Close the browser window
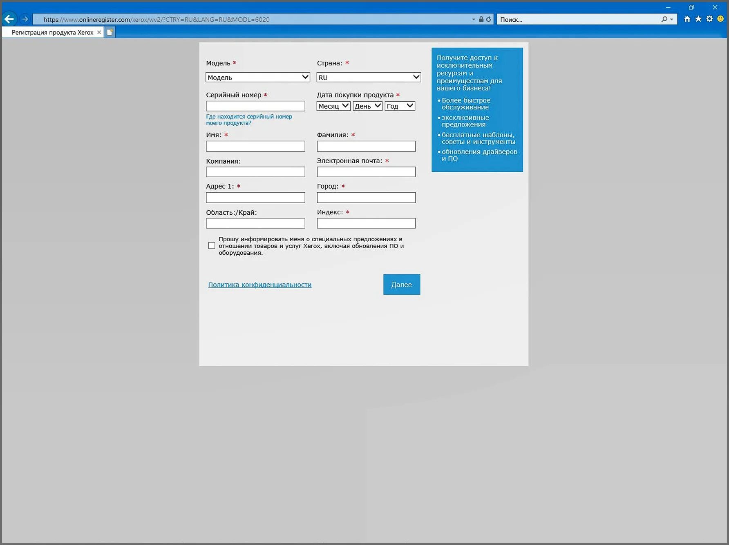This screenshot has width=729, height=545. (715, 7)
